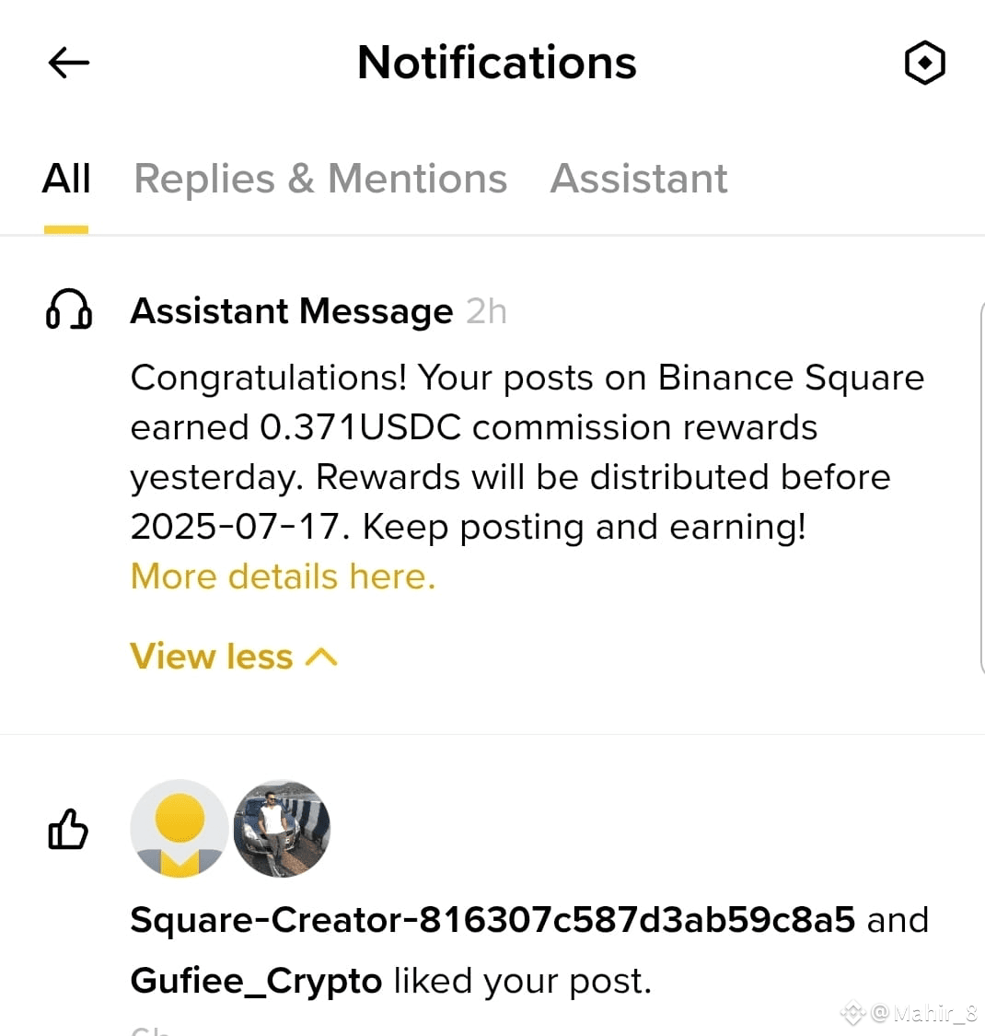The height and width of the screenshot is (1036, 985).
Task: Tap the chevron beside View less
Action: (321, 657)
